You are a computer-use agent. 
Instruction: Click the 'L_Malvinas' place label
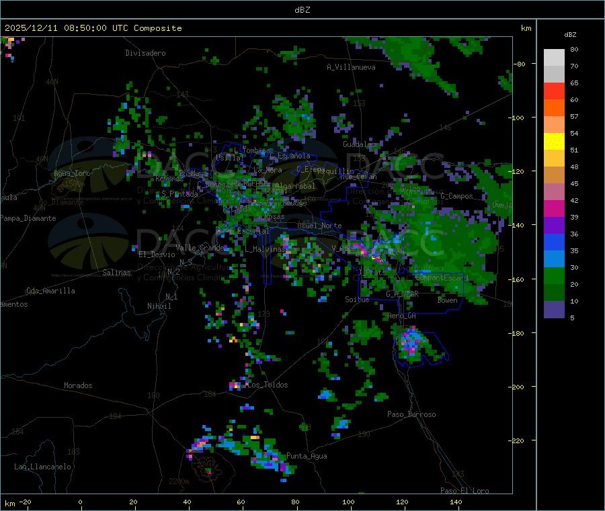[x=265, y=249]
